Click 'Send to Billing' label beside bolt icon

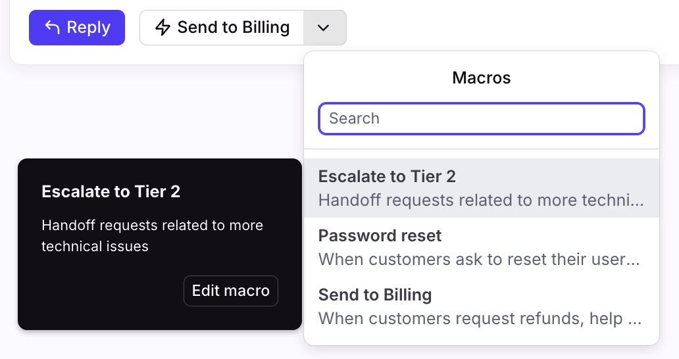(x=233, y=28)
